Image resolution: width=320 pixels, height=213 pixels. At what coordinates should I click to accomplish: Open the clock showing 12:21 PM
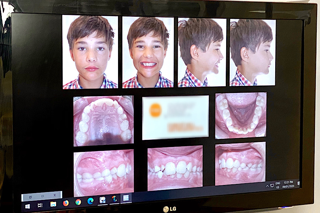pyautogui.click(x=288, y=184)
